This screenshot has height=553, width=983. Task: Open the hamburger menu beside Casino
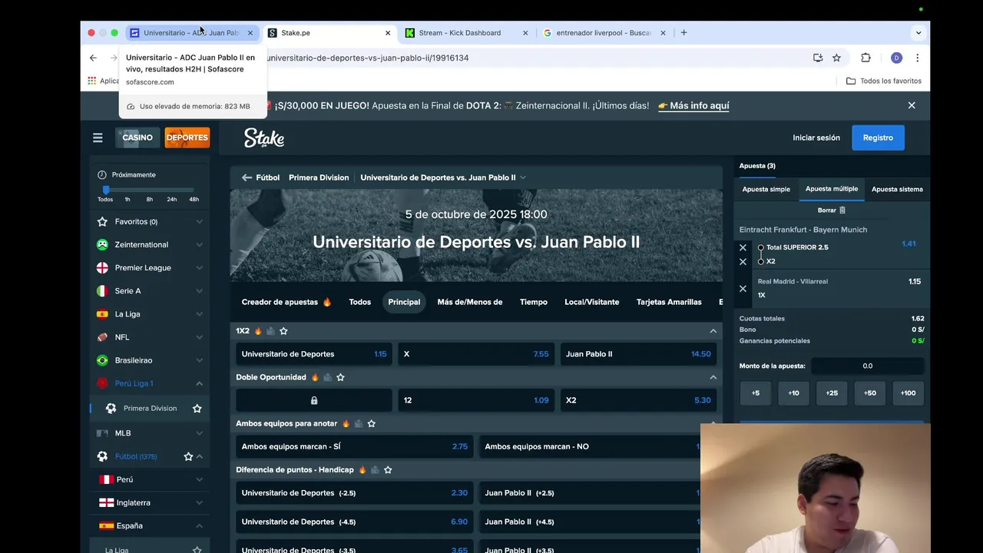pyautogui.click(x=98, y=137)
